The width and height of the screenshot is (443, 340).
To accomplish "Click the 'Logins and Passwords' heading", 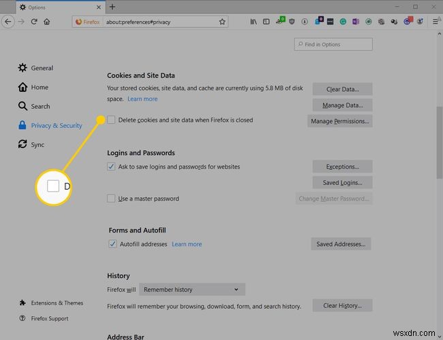I will point(140,153).
